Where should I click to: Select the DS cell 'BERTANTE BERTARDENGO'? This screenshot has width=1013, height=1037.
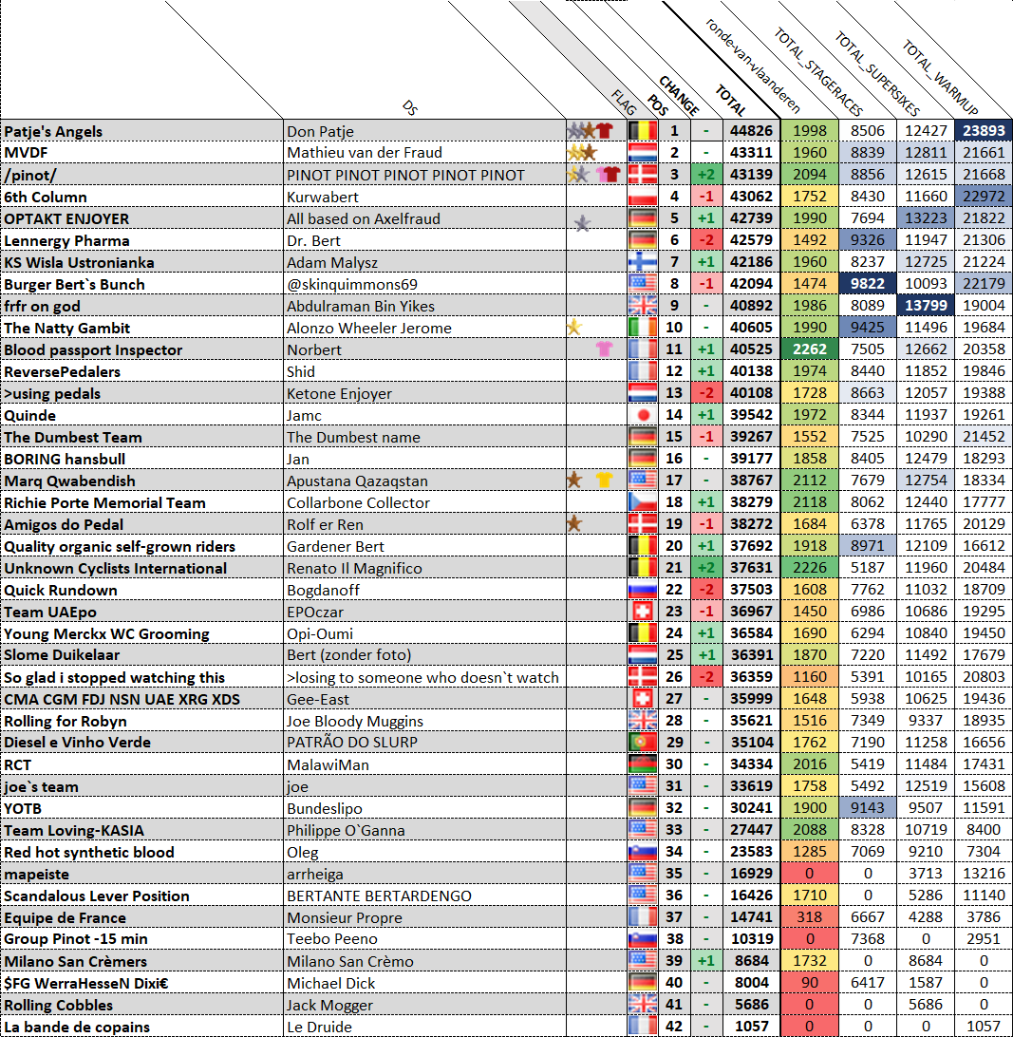tap(424, 896)
